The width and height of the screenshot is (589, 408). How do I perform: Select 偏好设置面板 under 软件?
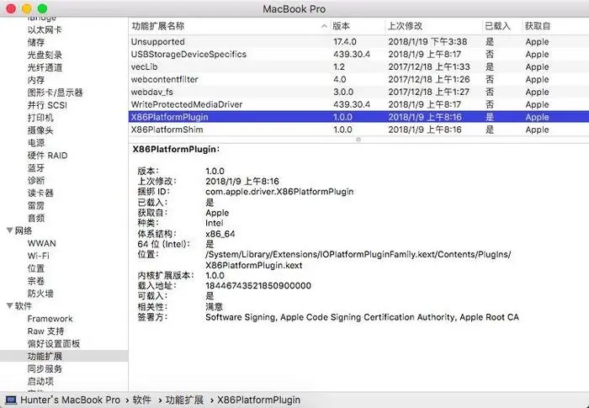[54, 344]
